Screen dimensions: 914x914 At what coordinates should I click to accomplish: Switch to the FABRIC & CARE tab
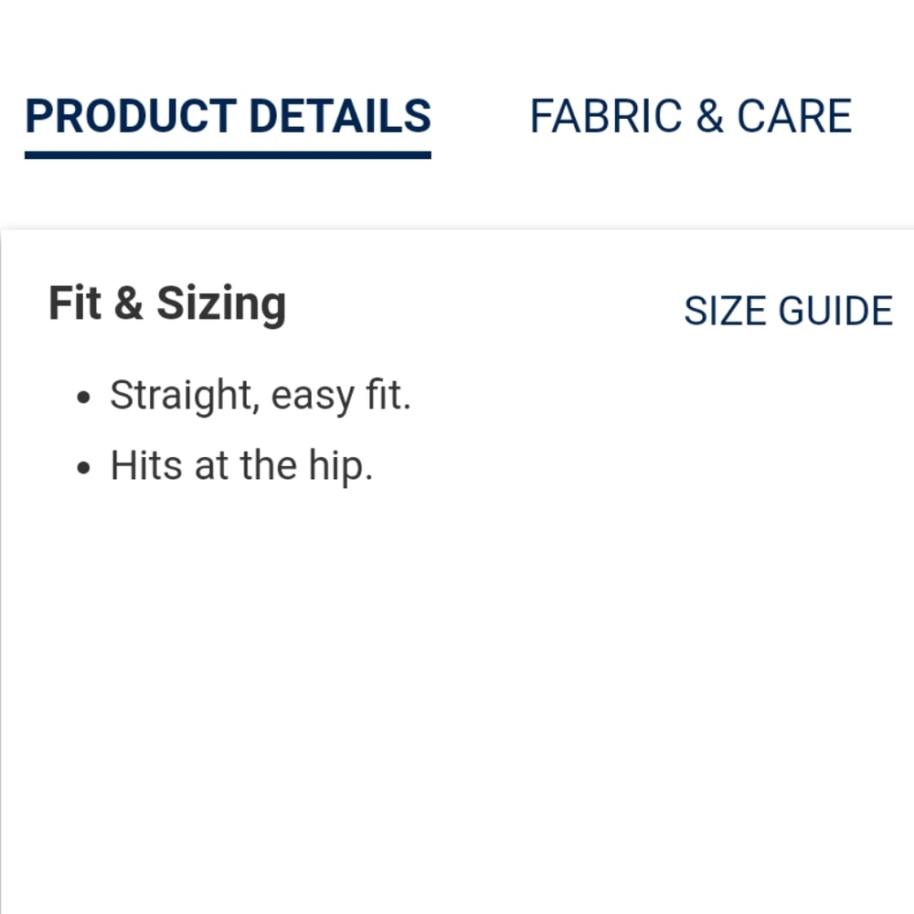pyautogui.click(x=690, y=116)
